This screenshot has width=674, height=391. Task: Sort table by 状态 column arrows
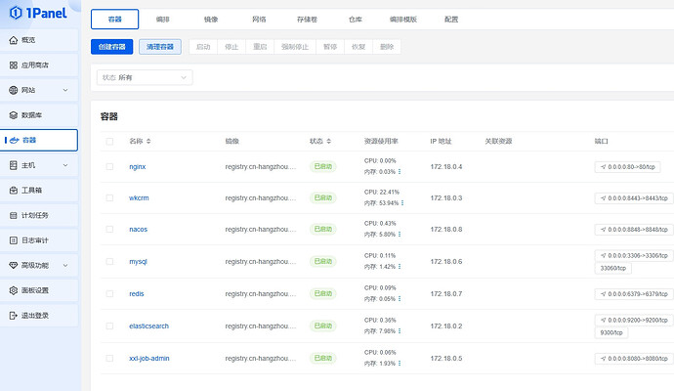point(329,141)
